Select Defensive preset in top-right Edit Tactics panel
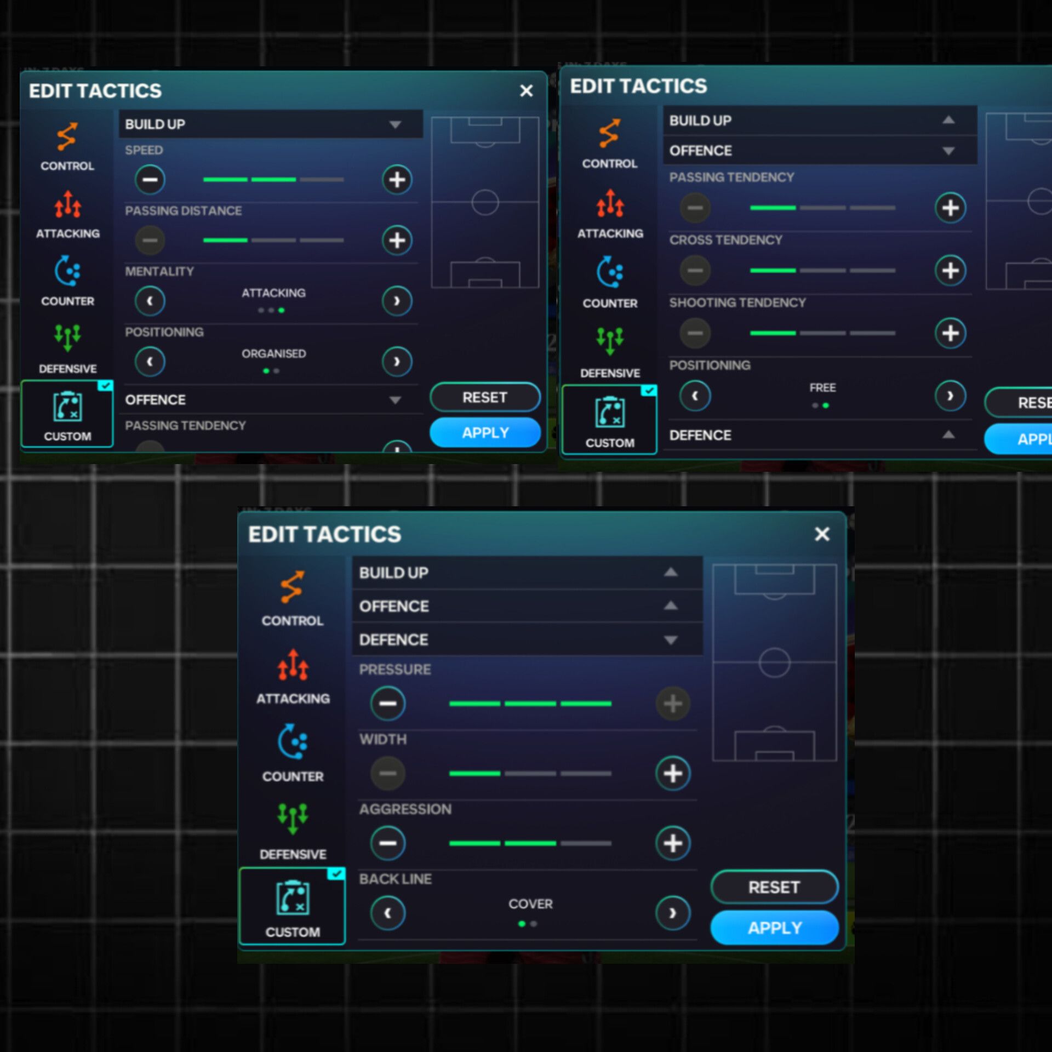1052x1052 pixels. click(x=610, y=353)
